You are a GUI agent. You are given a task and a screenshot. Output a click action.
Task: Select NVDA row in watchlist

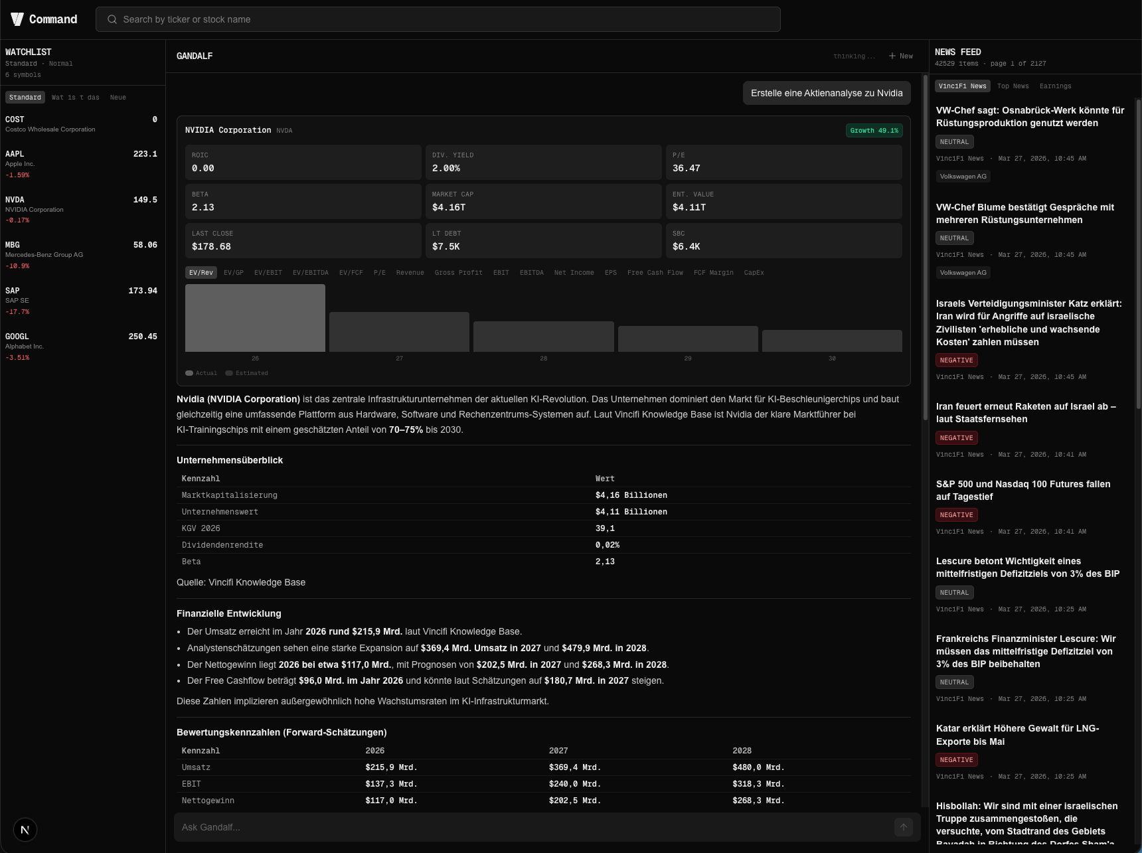pos(82,210)
